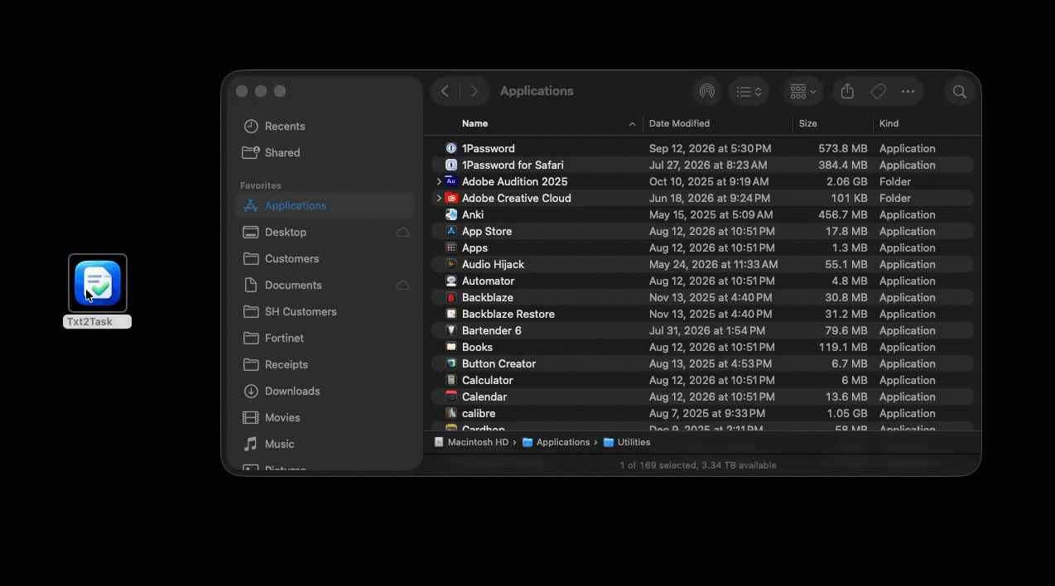Select the Adobe Audition 2025 folder icon
Viewport: 1055px width, 586px height.
[451, 181]
